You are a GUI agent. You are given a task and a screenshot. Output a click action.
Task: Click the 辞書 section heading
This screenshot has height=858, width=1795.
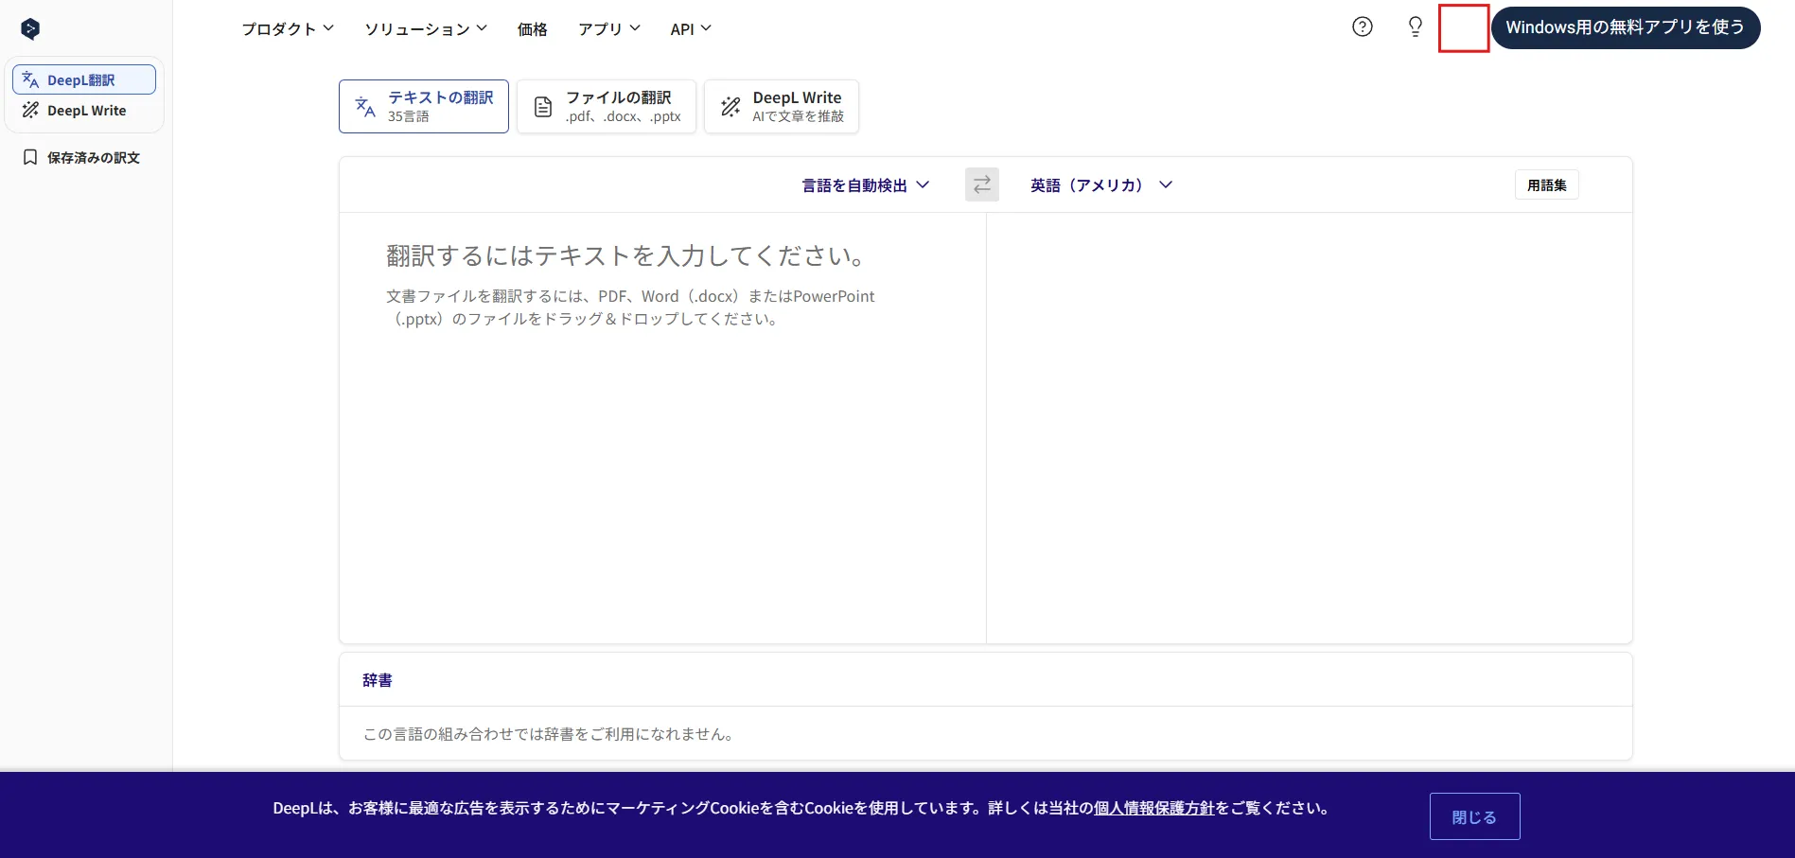coord(378,680)
